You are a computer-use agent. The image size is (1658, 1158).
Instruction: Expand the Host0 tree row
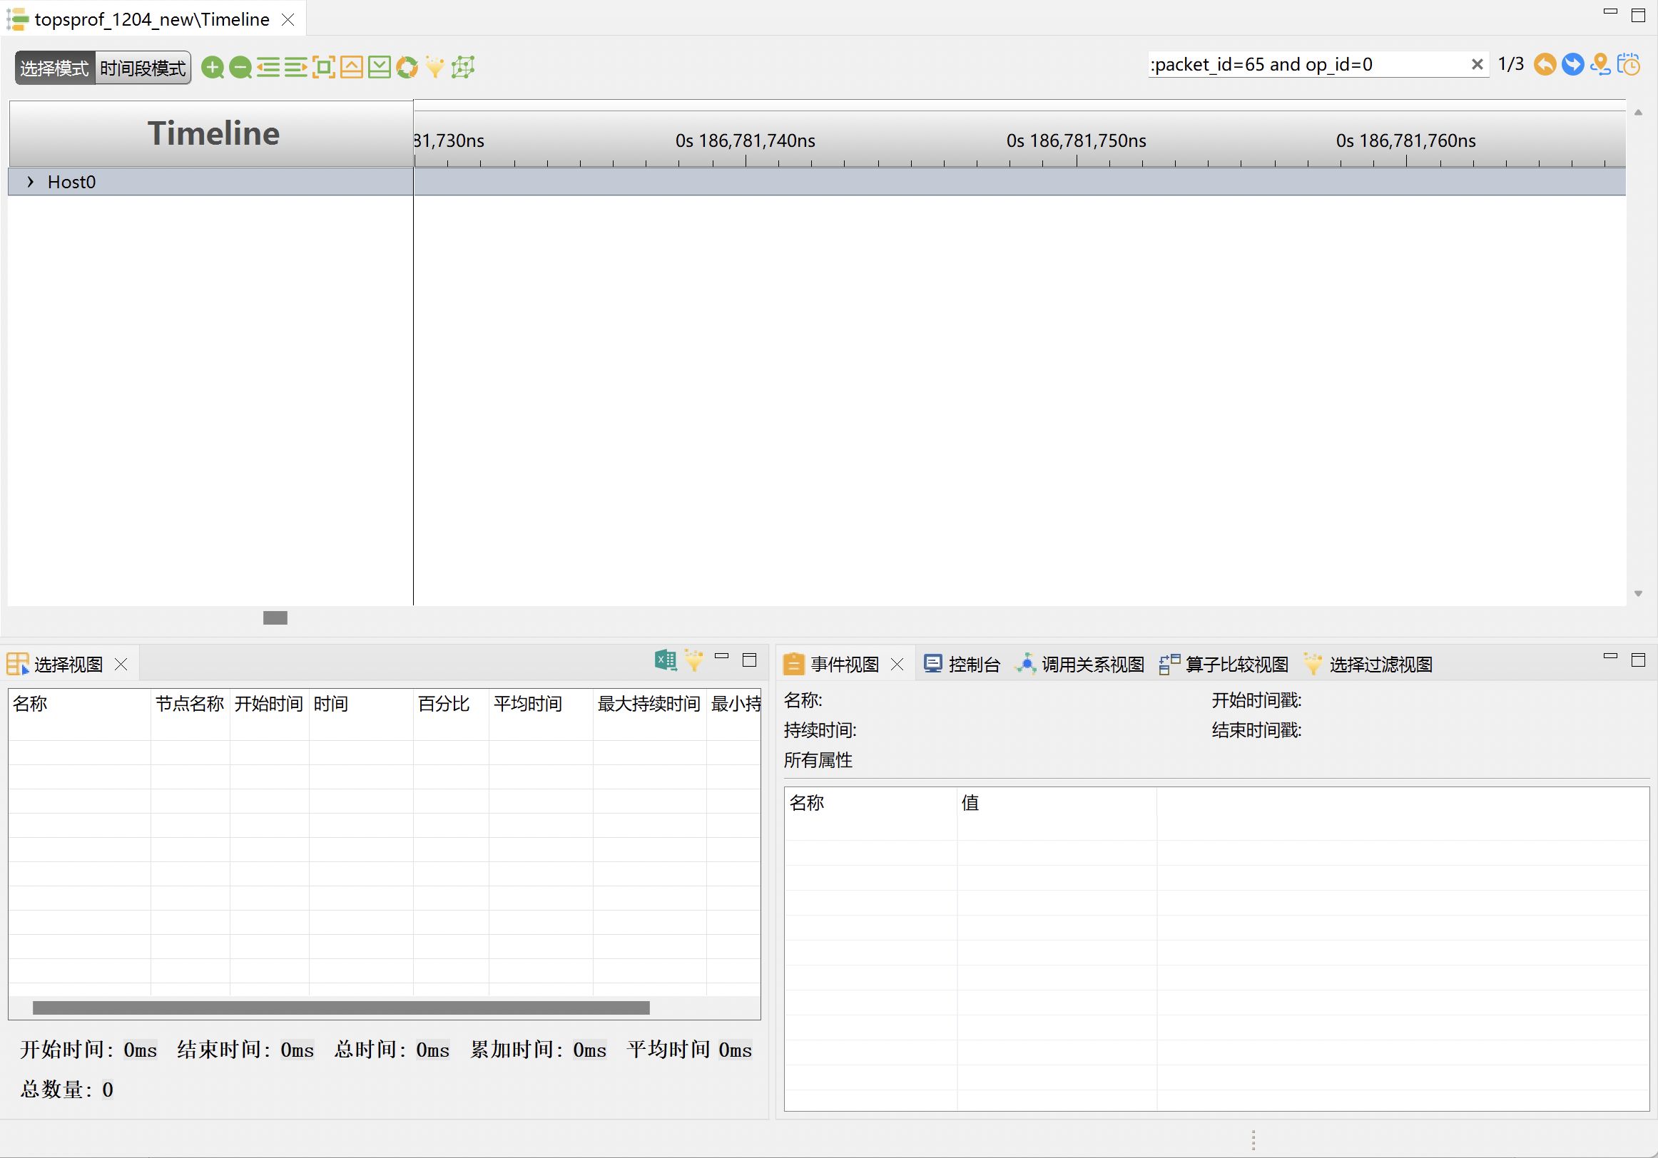point(31,182)
